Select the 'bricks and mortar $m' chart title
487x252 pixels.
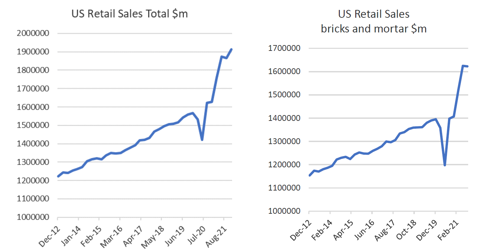tap(373, 28)
